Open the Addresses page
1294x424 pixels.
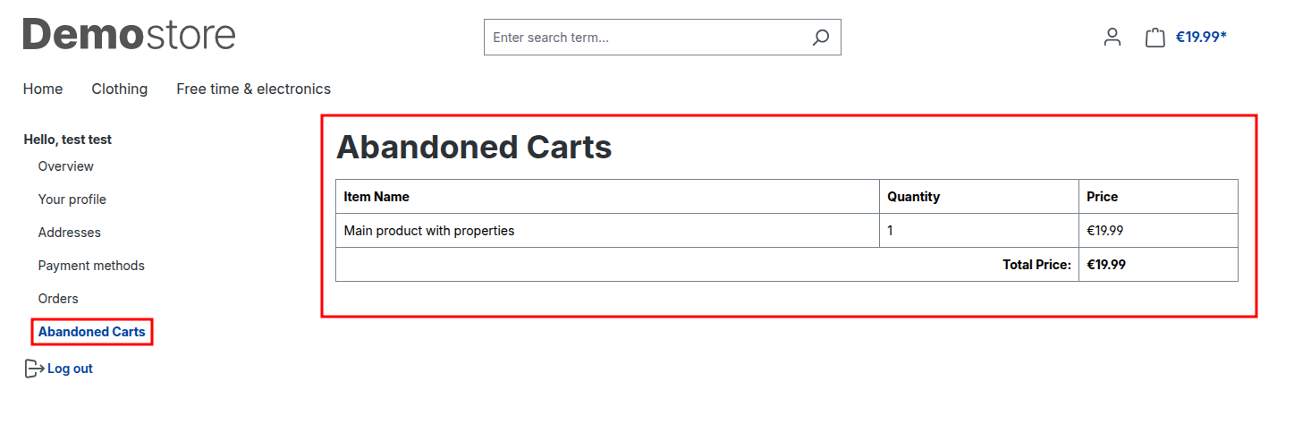(x=70, y=233)
